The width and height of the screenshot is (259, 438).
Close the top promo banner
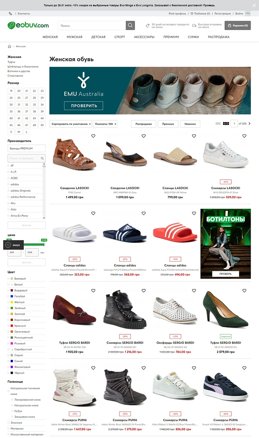pyautogui.click(x=255, y=6)
